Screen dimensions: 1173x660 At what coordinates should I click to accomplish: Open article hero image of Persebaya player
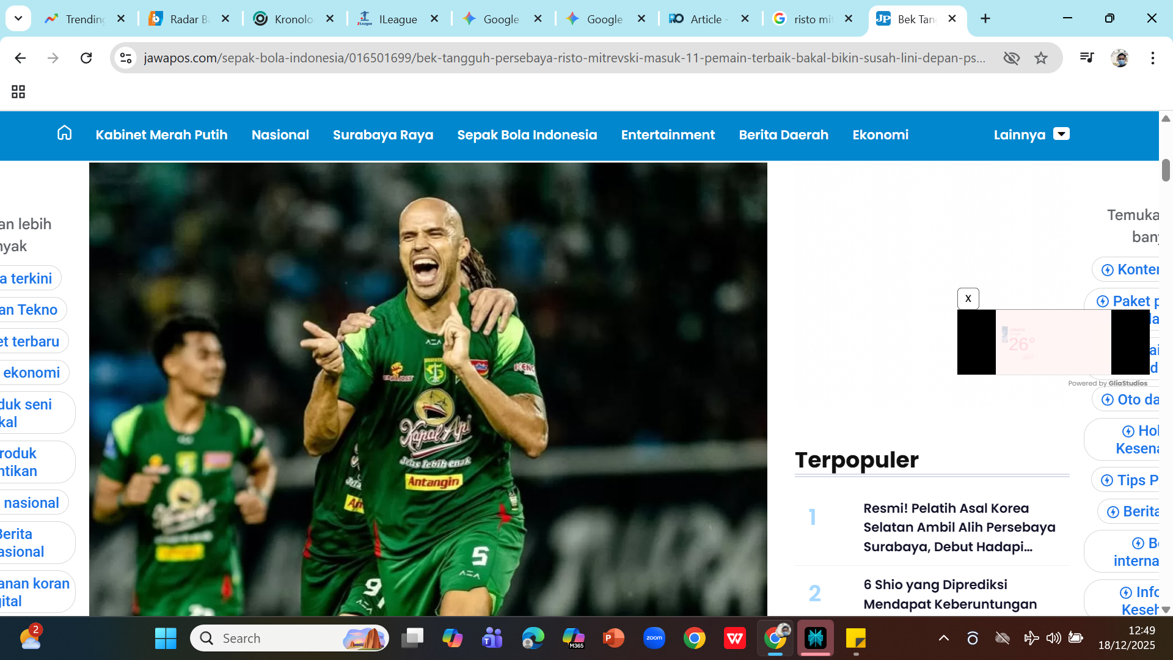pos(428,389)
